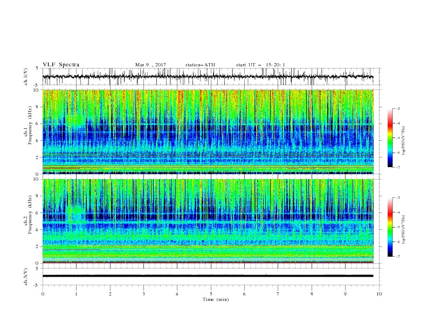The image size is (427, 330).
Task: Click time axis tick label "1"
Action: (x=76, y=294)
